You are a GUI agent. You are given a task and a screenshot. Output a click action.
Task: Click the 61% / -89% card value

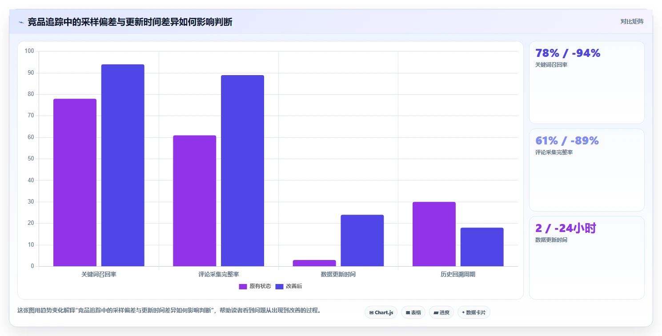coord(567,140)
